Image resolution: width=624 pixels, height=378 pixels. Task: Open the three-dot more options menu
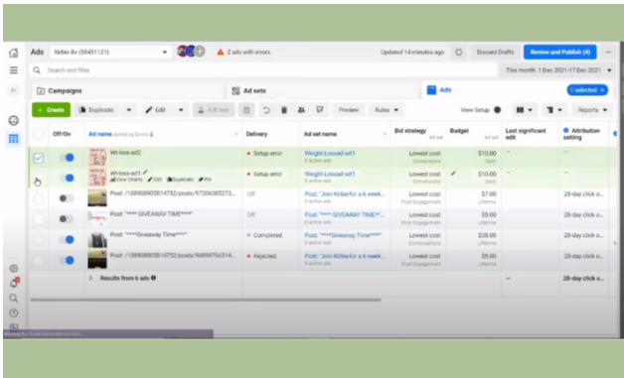[x=608, y=52]
